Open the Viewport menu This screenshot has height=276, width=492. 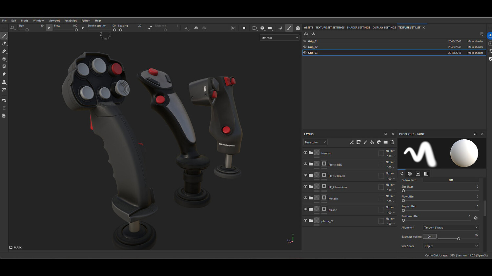click(54, 21)
